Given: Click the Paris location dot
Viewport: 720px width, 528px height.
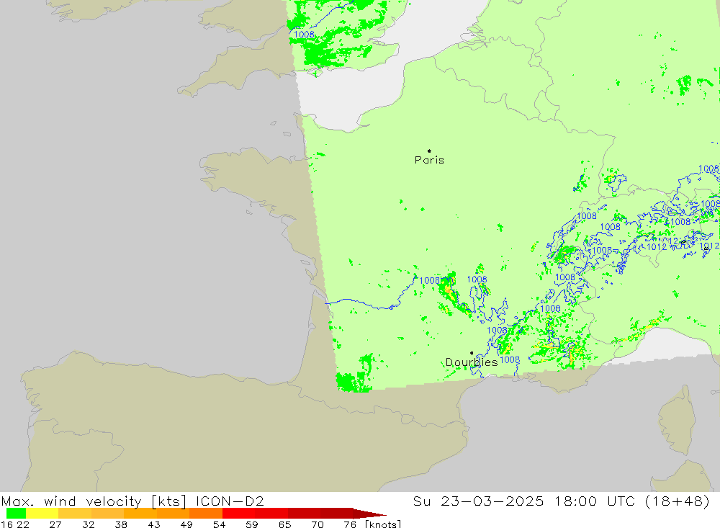Looking at the screenshot, I should tap(429, 151).
